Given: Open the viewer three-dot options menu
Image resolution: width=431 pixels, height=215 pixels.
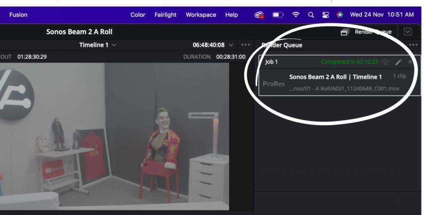Looking at the screenshot, I should coord(245,45).
